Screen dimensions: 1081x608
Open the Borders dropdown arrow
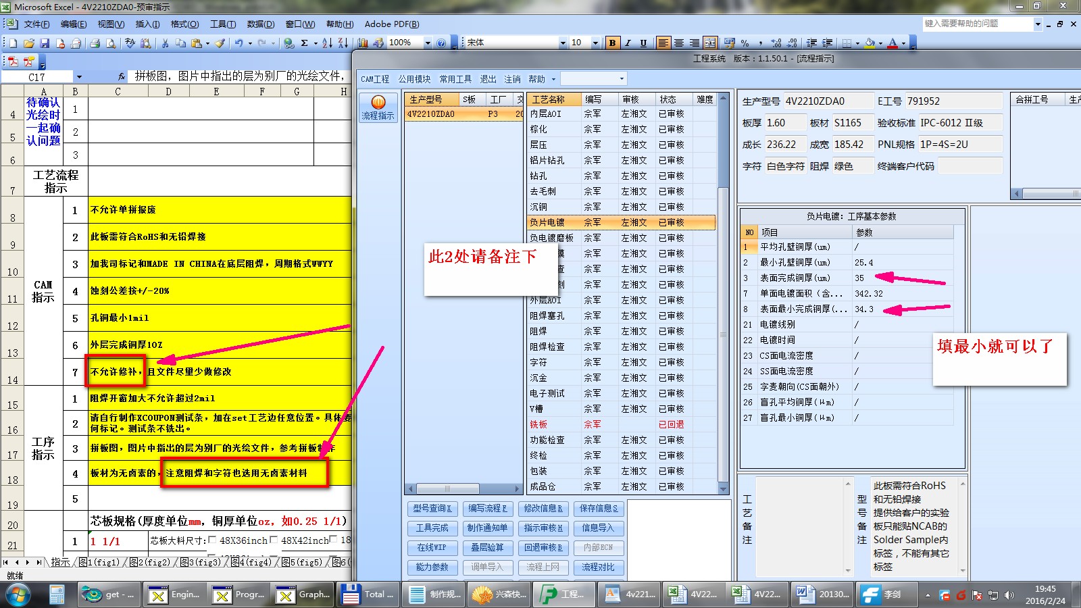(857, 43)
